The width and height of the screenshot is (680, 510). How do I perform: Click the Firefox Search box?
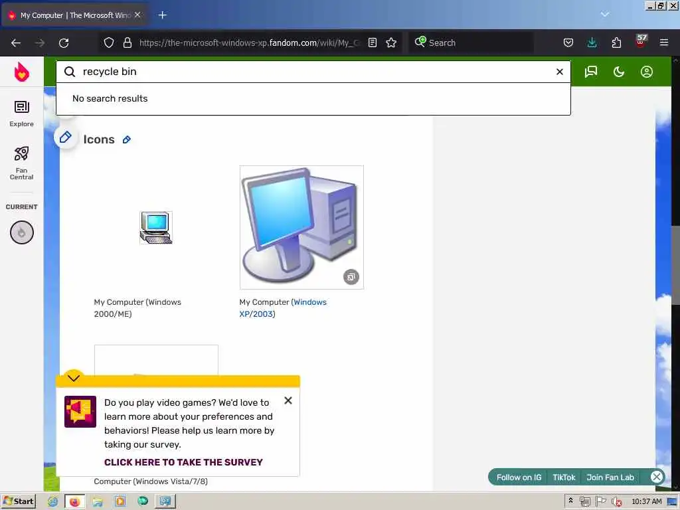coord(471,42)
